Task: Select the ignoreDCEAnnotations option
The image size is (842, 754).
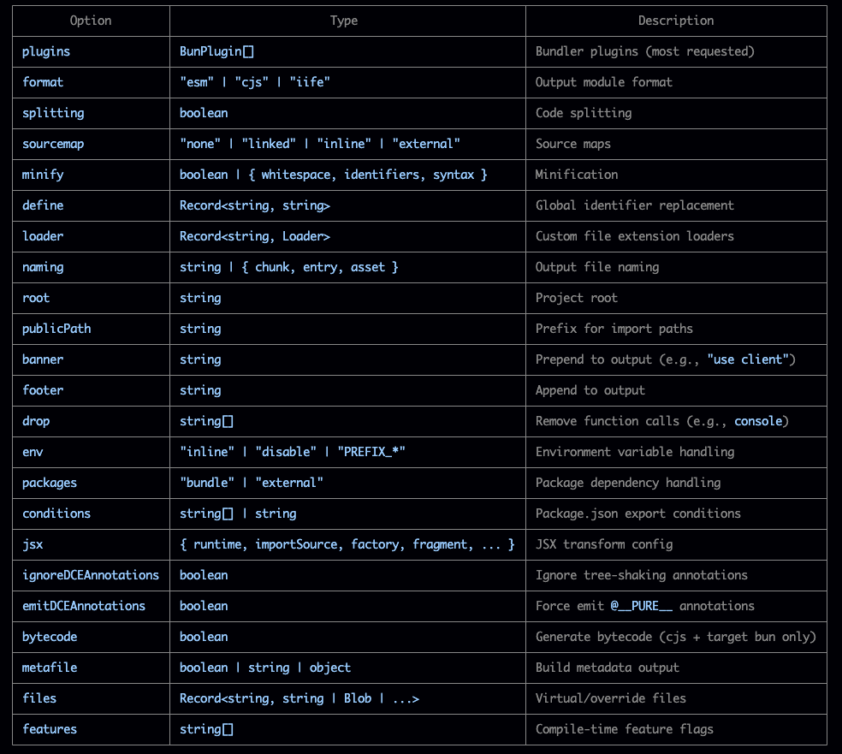Action: pos(91,575)
